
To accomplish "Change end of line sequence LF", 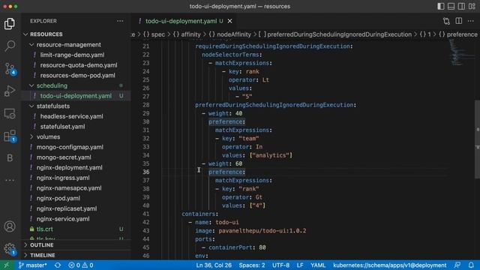I will [x=300, y=265].
